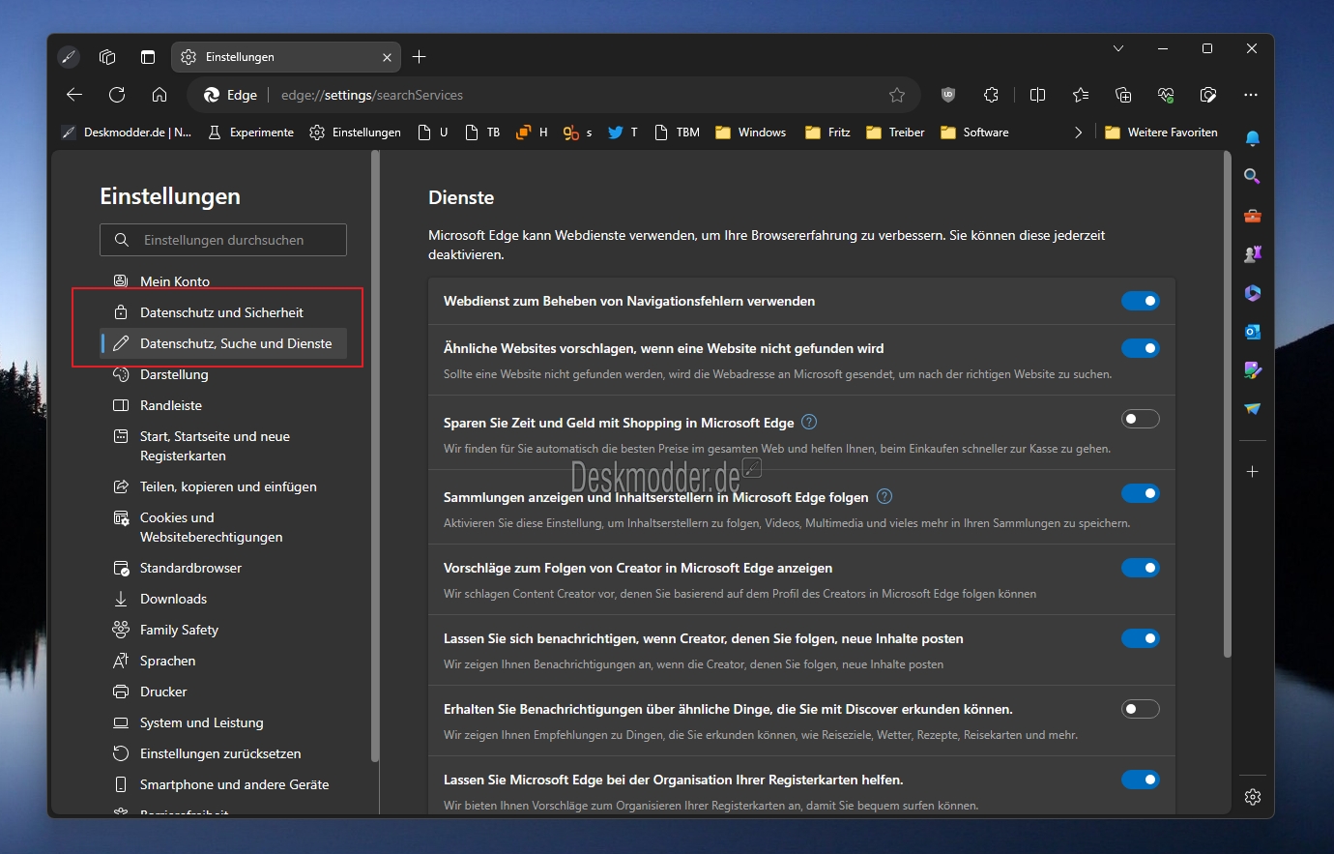Add a sidebar app with plus icon
The width and height of the screenshot is (1334, 854).
[x=1253, y=472]
